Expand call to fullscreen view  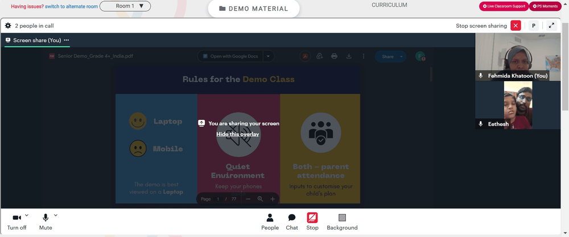coord(551,26)
